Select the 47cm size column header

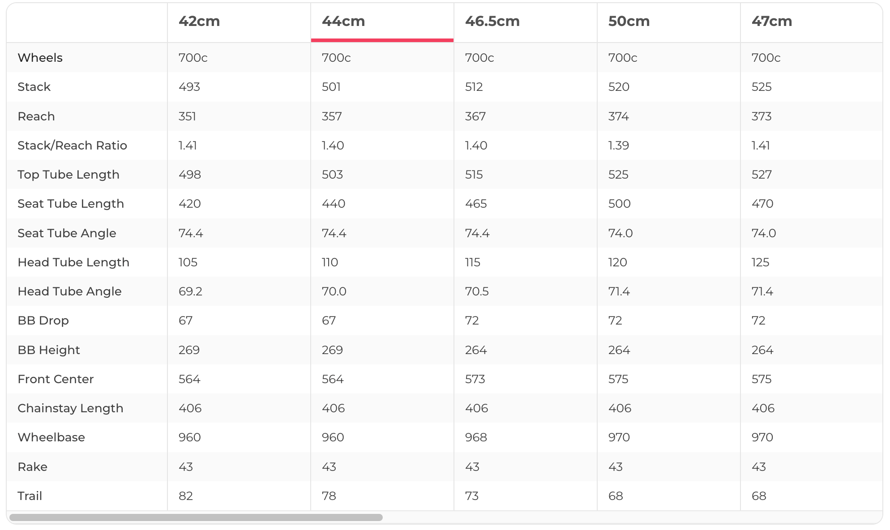click(x=771, y=21)
